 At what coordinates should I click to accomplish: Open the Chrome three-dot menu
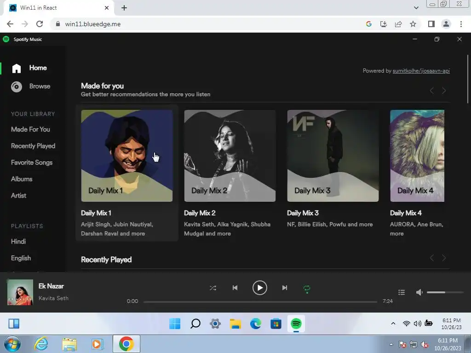[461, 24]
